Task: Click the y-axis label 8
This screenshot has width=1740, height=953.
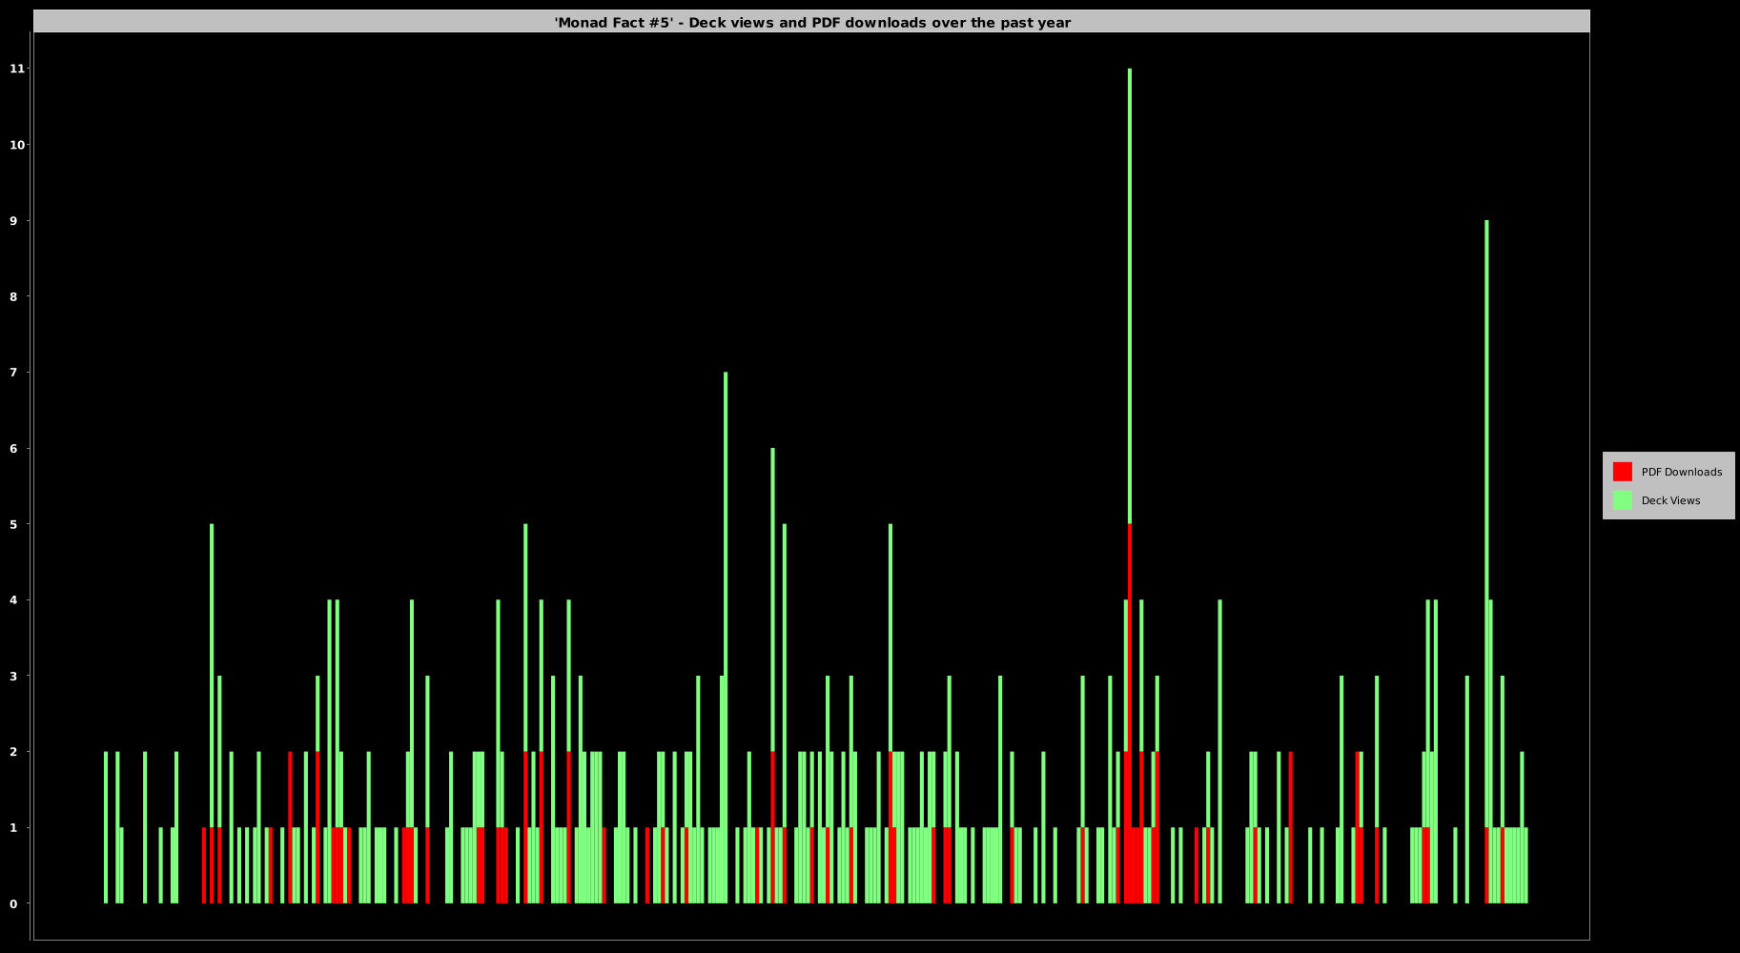Action: point(13,296)
